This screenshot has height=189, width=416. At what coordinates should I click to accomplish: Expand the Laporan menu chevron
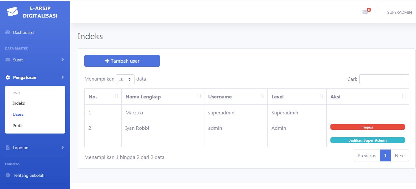point(63,147)
